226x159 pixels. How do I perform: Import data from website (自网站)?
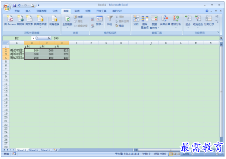click(21, 20)
